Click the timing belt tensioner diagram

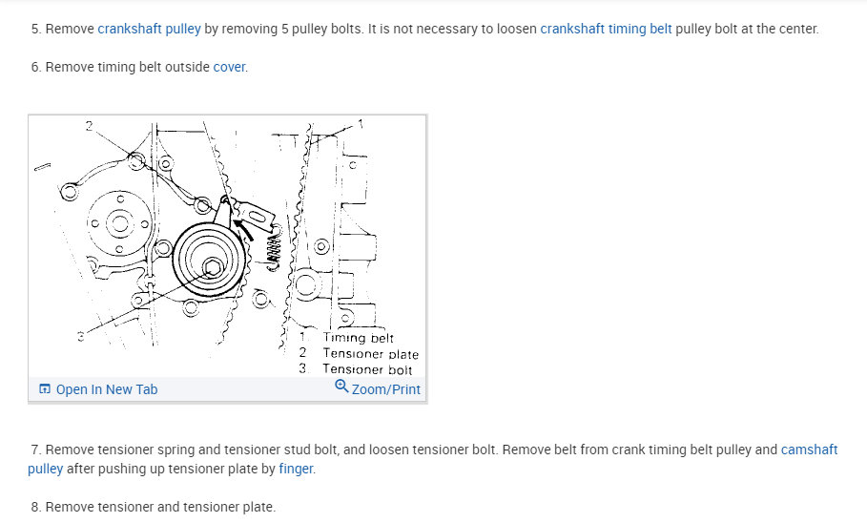click(227, 247)
